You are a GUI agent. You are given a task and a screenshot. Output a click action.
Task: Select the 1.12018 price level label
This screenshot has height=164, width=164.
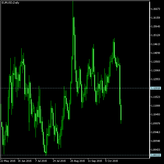click(156, 88)
